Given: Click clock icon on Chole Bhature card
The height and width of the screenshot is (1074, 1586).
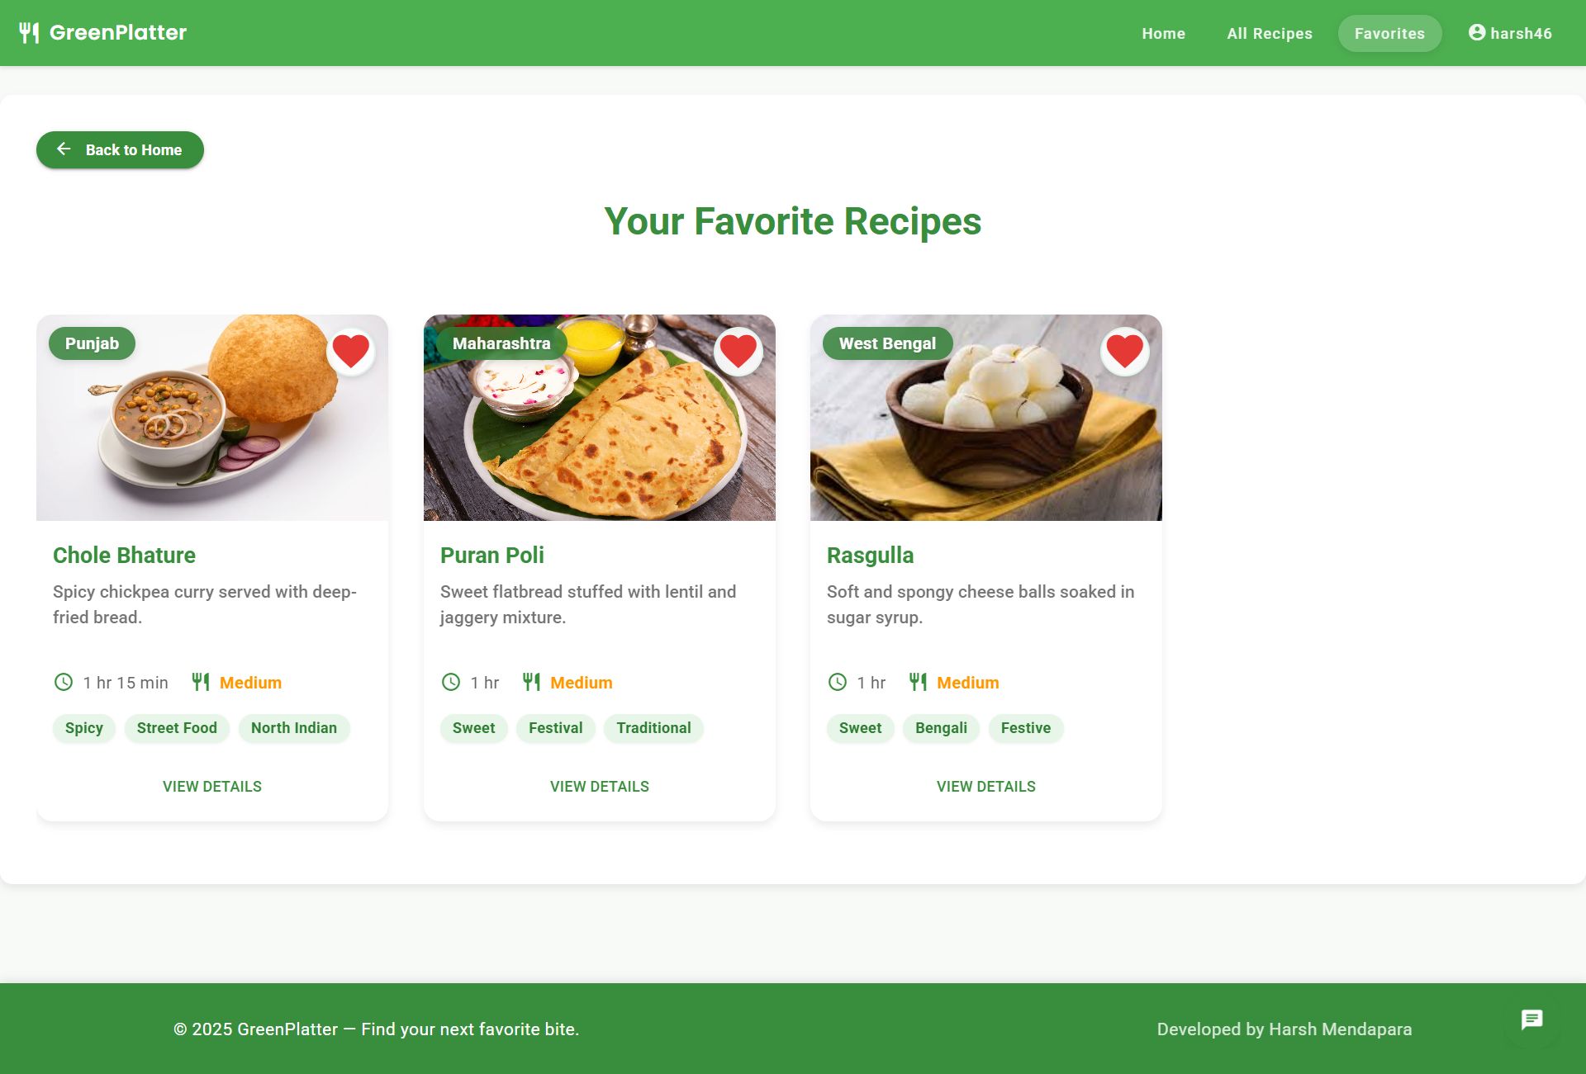Looking at the screenshot, I should [x=64, y=682].
